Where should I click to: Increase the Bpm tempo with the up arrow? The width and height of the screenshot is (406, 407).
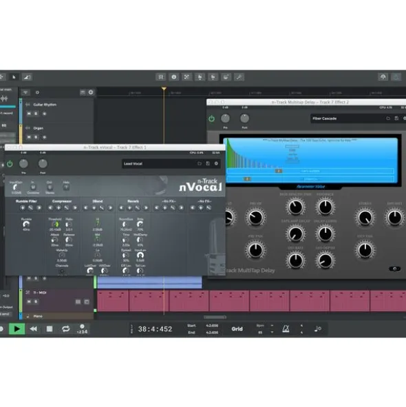pos(272,326)
